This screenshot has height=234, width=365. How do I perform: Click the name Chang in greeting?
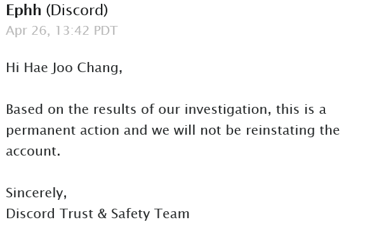click(x=100, y=68)
